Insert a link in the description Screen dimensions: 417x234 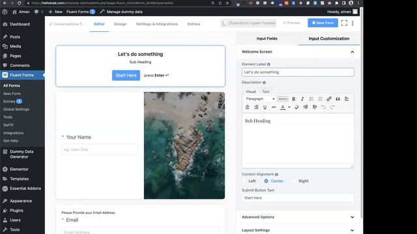329,99
